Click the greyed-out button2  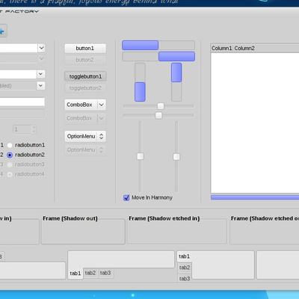tap(85, 60)
